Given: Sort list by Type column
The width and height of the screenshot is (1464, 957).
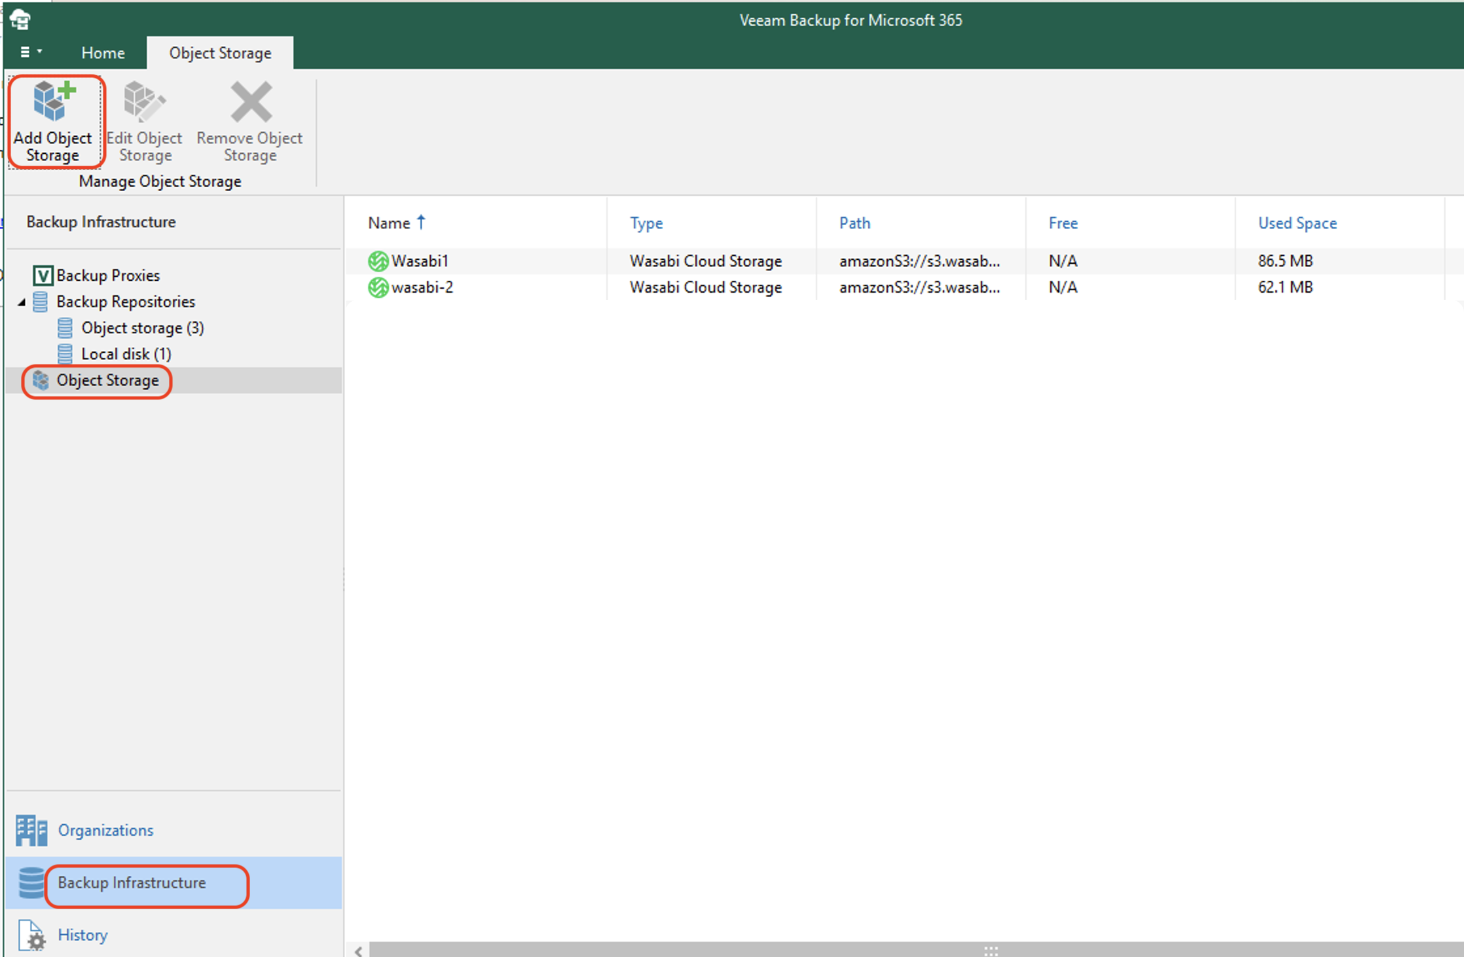Looking at the screenshot, I should pyautogui.click(x=646, y=223).
